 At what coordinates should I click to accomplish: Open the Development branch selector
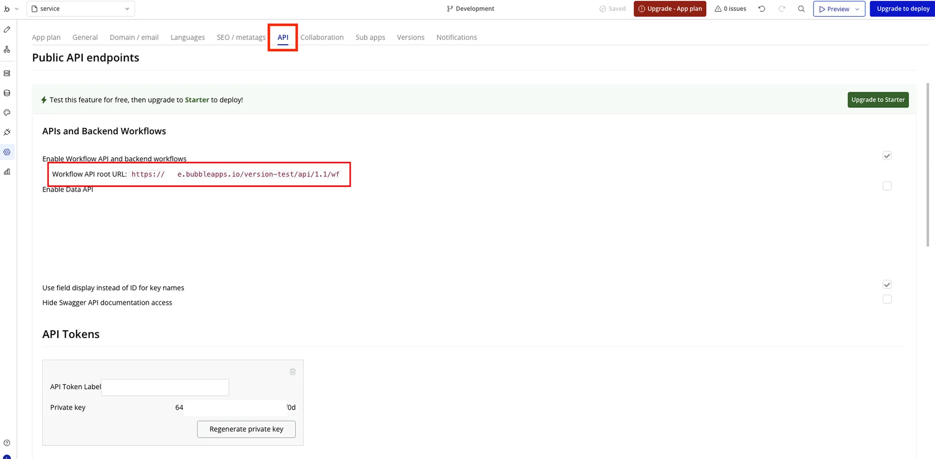pyautogui.click(x=471, y=9)
